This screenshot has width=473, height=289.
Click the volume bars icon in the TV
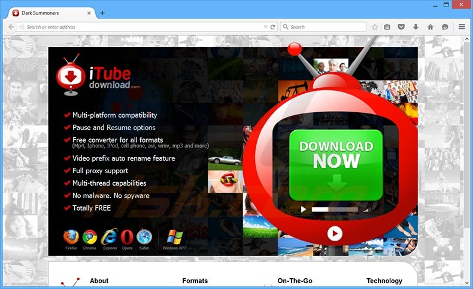click(x=366, y=210)
